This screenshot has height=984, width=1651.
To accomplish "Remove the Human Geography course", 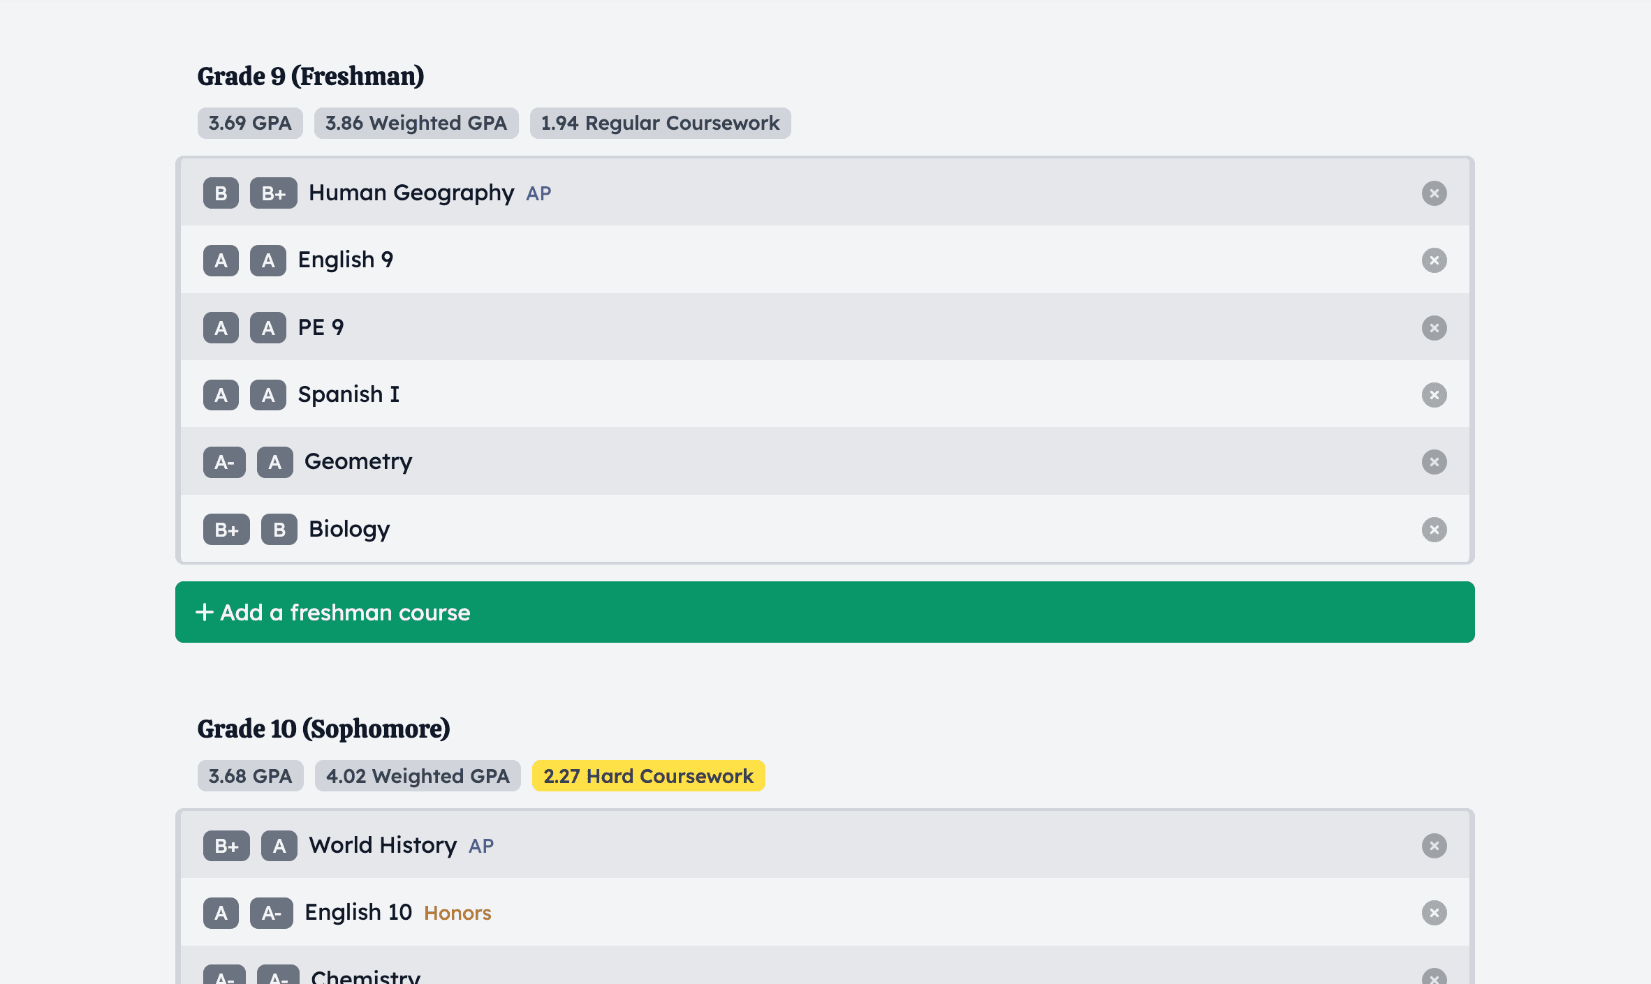I will click(x=1434, y=193).
